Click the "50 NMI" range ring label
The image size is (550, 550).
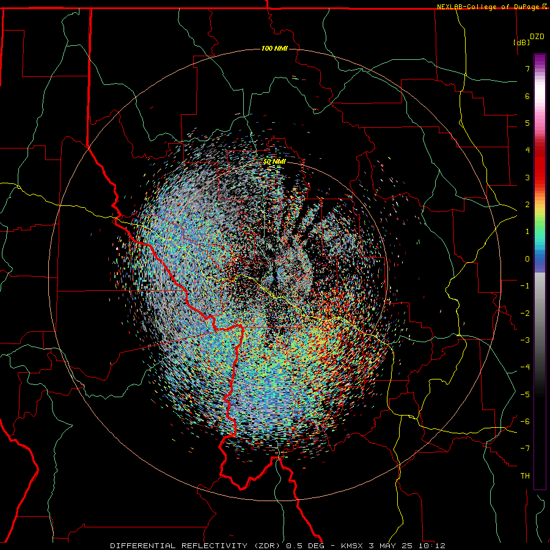(x=274, y=162)
